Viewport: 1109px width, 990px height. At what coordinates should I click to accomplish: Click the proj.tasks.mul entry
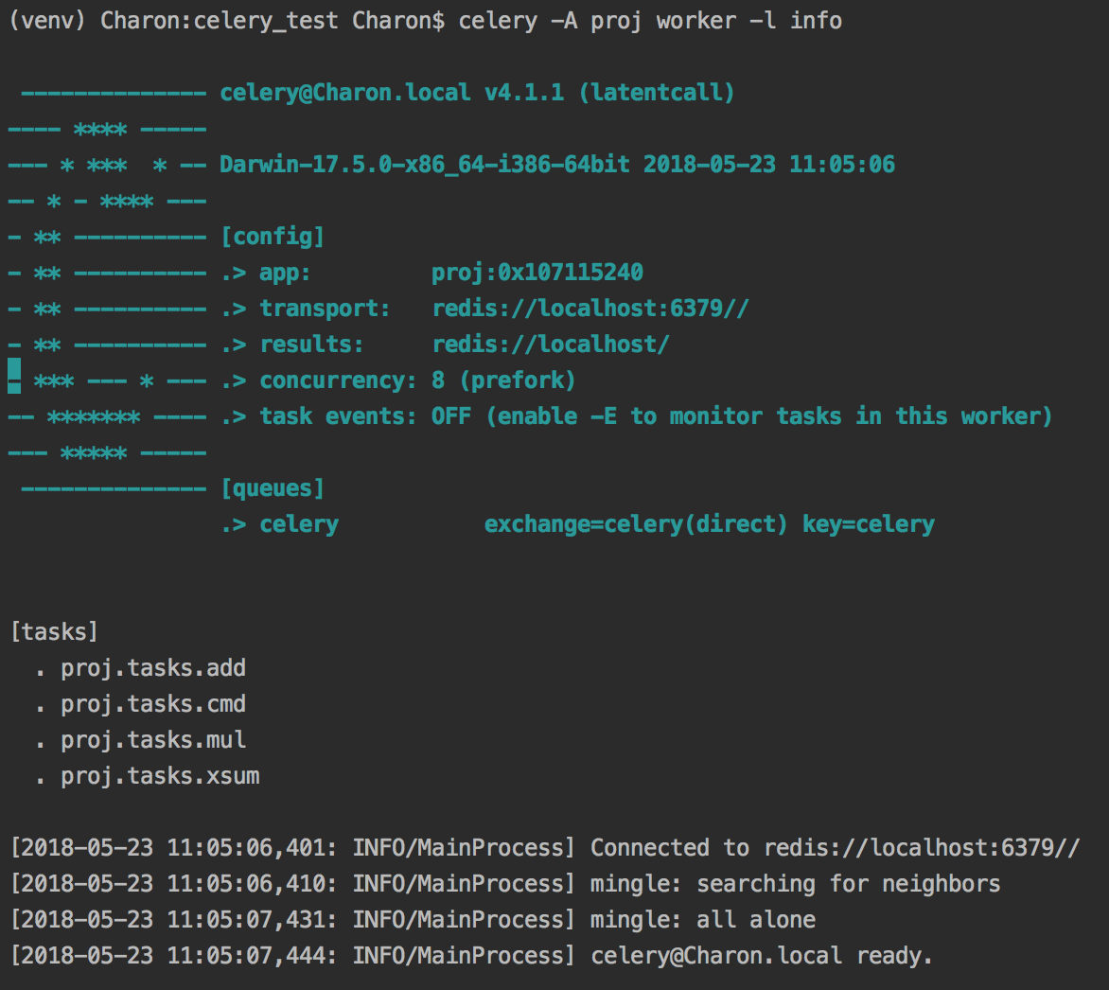(153, 740)
